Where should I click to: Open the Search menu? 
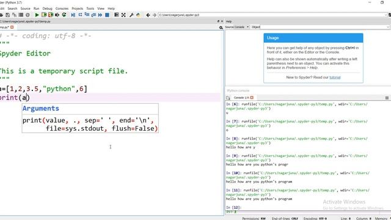pos(12,9)
